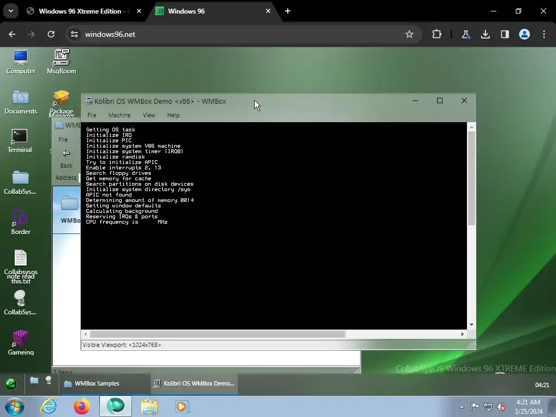Screen dimensions: 556x417
Task: Launch Internet Explorer from the taskbar
Action: 48,406
